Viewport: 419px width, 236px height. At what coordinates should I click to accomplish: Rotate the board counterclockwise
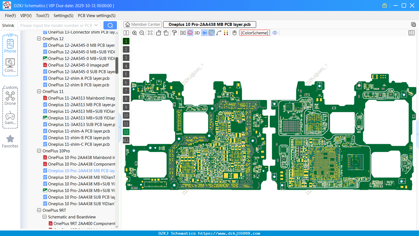pos(158,33)
